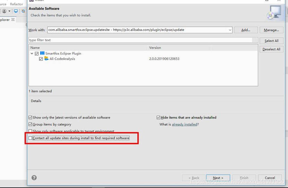288x188 pixels.
Task: Click the blue monitor toolbar icon in Eclipse
Action: click(x=16, y=11)
